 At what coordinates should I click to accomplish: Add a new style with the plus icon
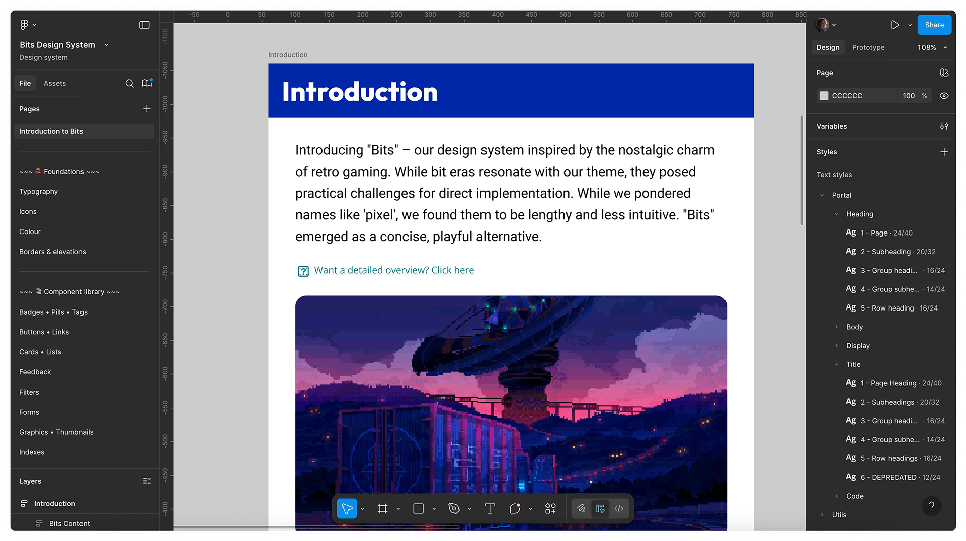point(944,152)
